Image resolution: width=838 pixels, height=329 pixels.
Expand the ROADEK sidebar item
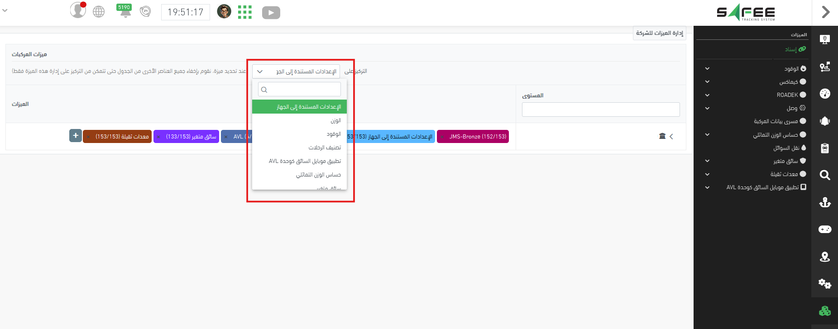coord(707,95)
